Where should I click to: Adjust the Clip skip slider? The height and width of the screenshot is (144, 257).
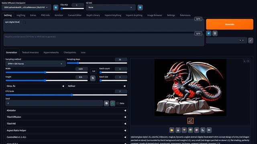coord(72,8)
